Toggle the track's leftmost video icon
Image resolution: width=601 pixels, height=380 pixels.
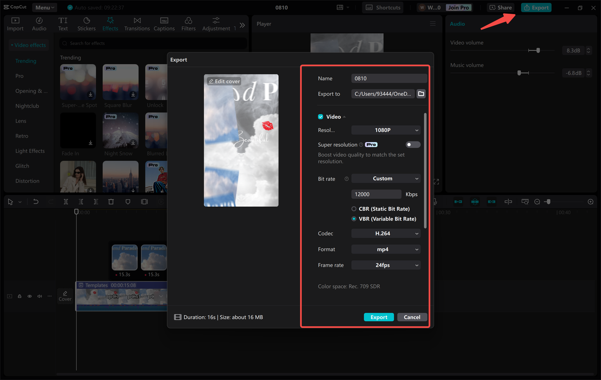click(9, 296)
